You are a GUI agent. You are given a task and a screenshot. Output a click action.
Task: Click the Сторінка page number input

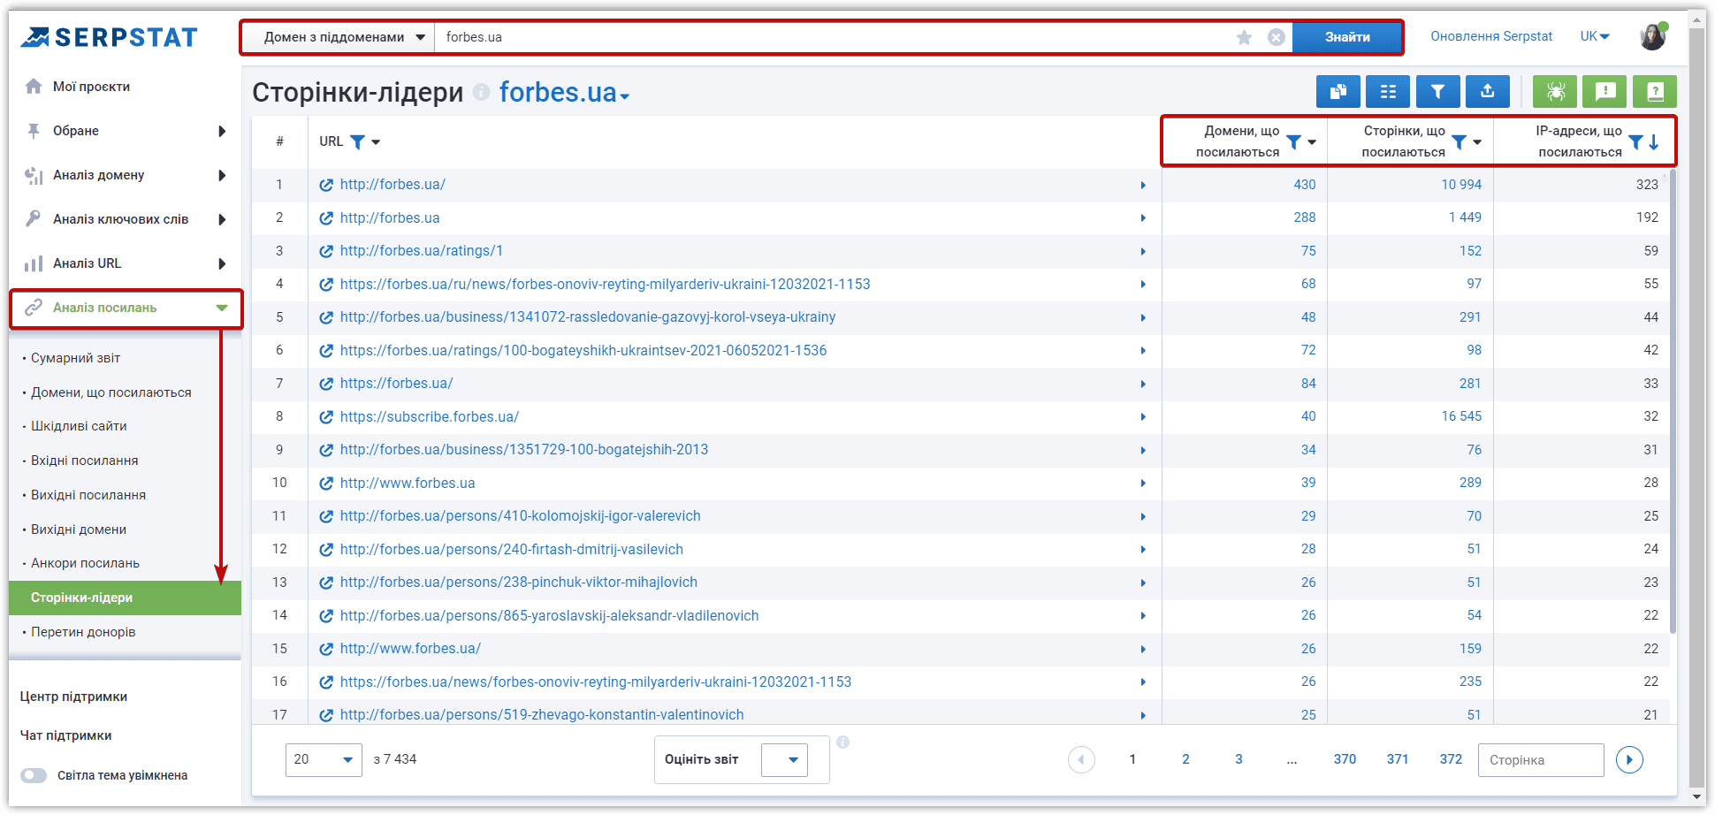[x=1541, y=760]
